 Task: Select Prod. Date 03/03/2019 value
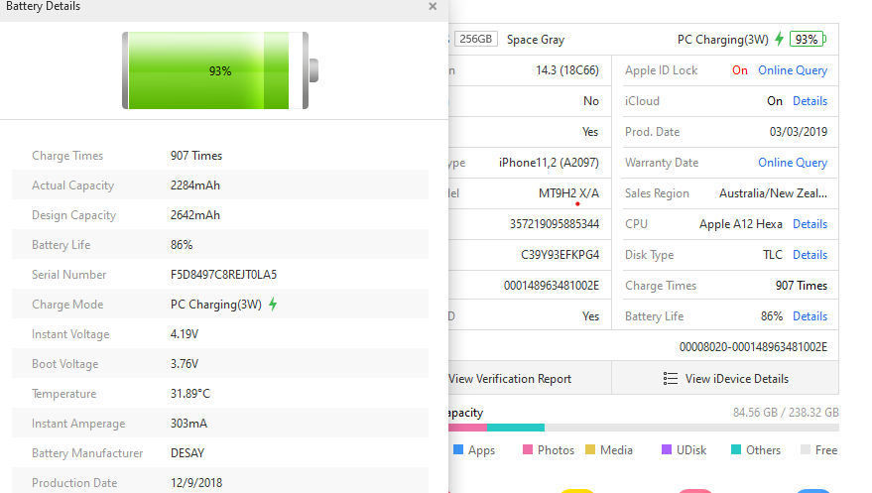pos(799,132)
